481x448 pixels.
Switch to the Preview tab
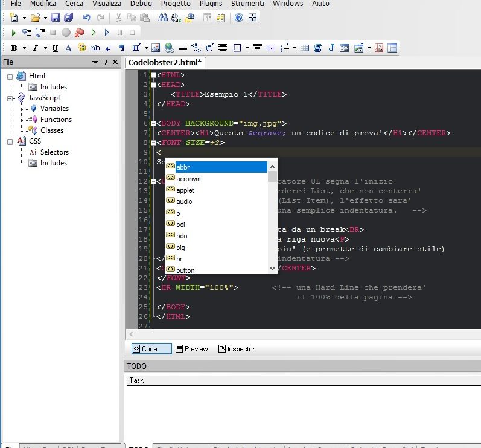tap(191, 349)
